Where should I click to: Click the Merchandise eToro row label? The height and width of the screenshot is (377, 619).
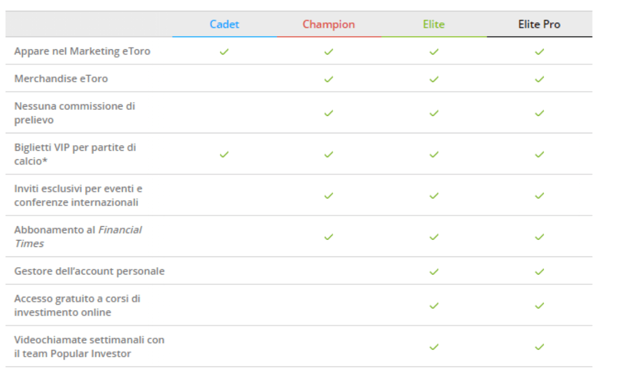(61, 79)
